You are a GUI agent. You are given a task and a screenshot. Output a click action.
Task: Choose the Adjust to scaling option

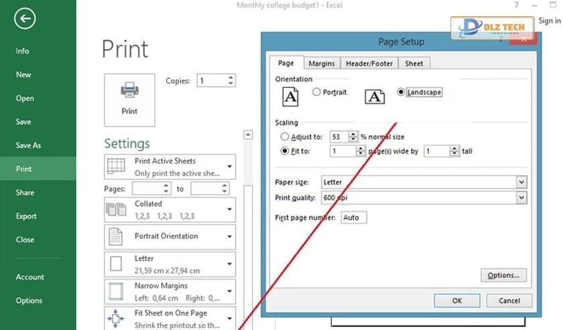[284, 137]
